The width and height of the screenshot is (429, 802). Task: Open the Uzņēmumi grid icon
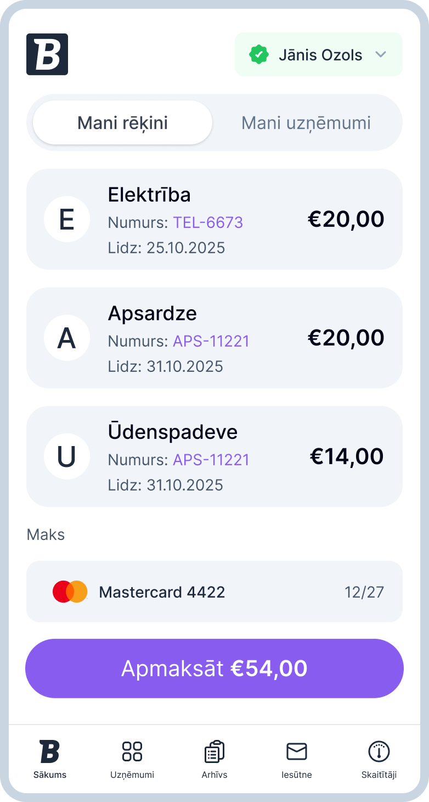click(132, 751)
